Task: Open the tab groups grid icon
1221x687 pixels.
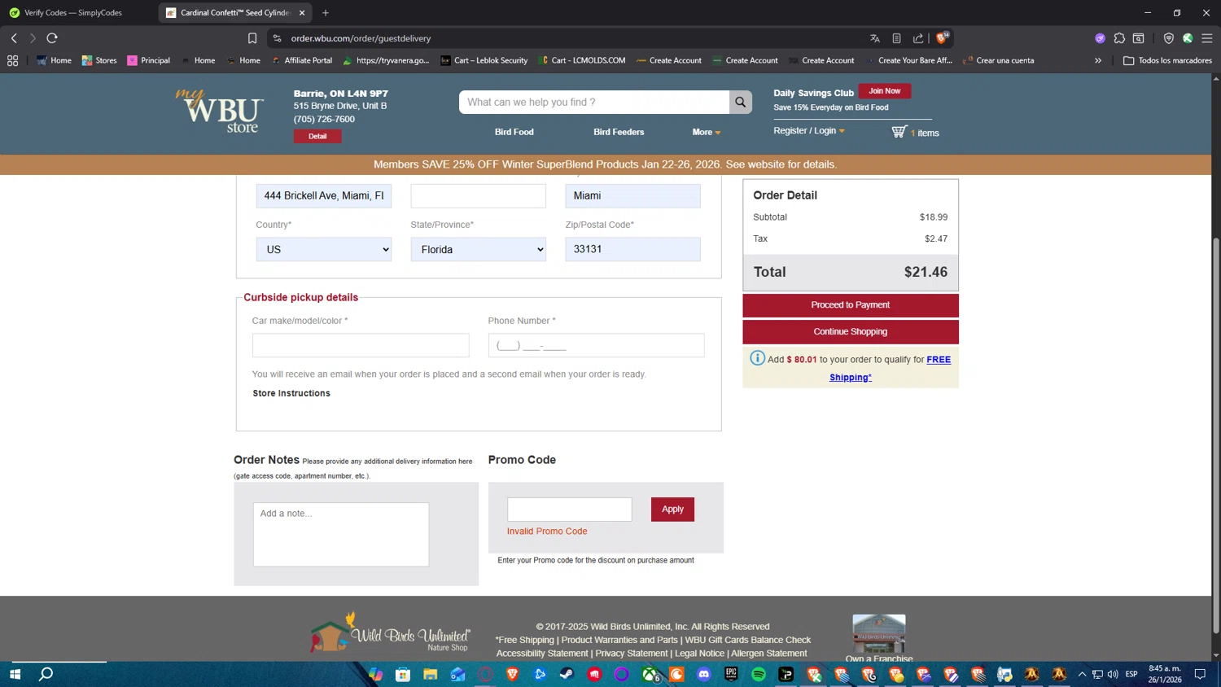Action: 12,60
